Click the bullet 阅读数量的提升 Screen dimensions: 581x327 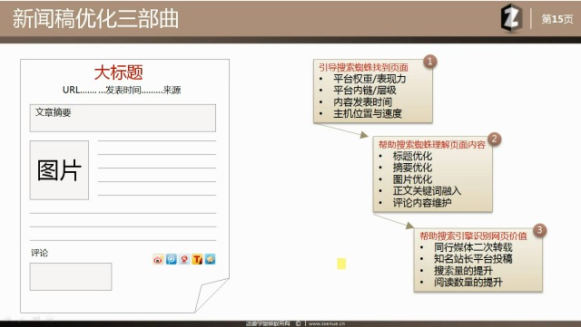coord(468,283)
